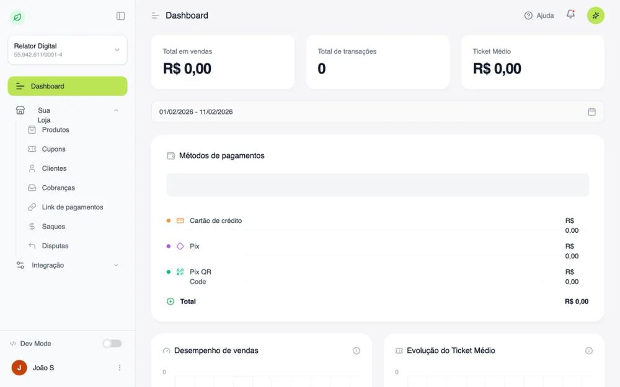Open Cobranças via its envelope icon
This screenshot has height=387, width=620.
click(32, 187)
